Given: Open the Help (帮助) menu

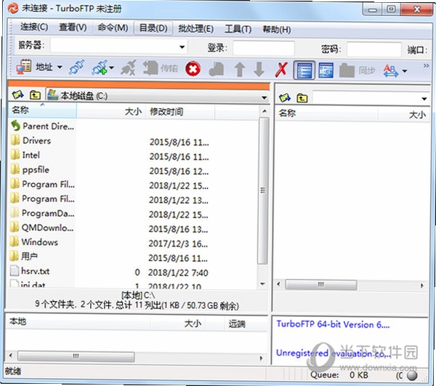Looking at the screenshot, I should [x=277, y=29].
